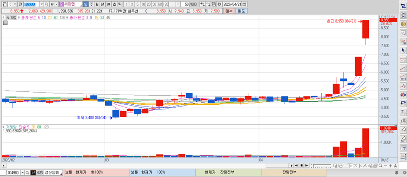The width and height of the screenshot is (407, 177).
Task: Click the pink 보통 현재가 현100% panel
Action: [97, 173]
